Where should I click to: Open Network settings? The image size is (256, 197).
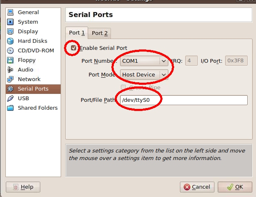[x=33, y=79]
